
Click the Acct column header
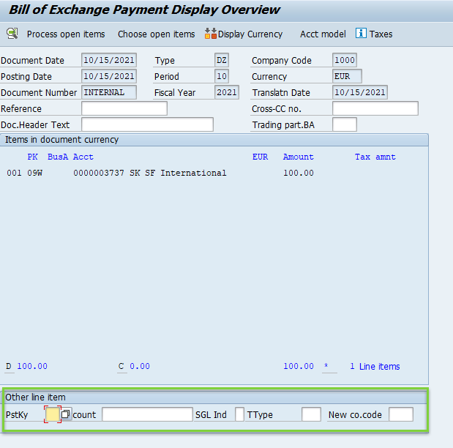click(x=83, y=157)
